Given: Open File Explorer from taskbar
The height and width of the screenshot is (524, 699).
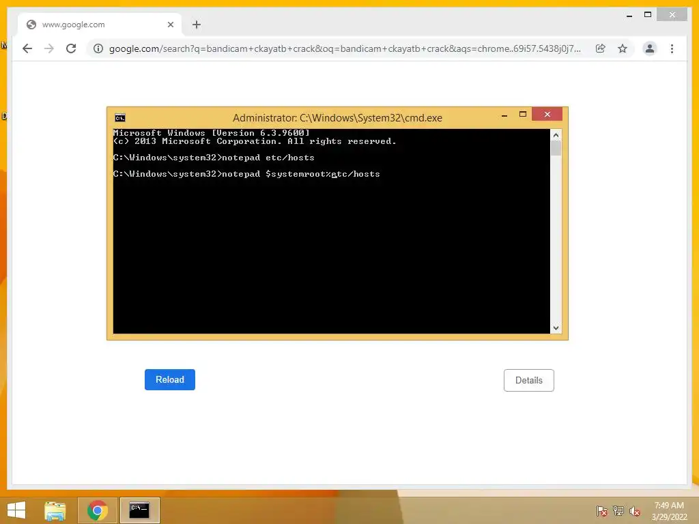Looking at the screenshot, I should 55,510.
